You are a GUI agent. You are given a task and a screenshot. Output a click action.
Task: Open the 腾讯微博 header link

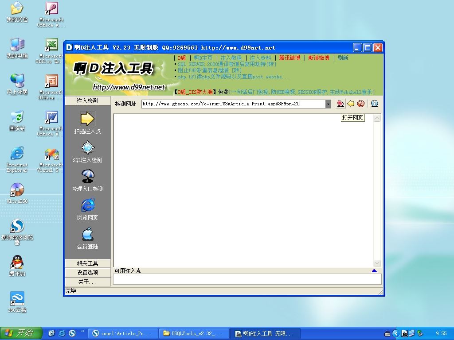pyautogui.click(x=290, y=58)
